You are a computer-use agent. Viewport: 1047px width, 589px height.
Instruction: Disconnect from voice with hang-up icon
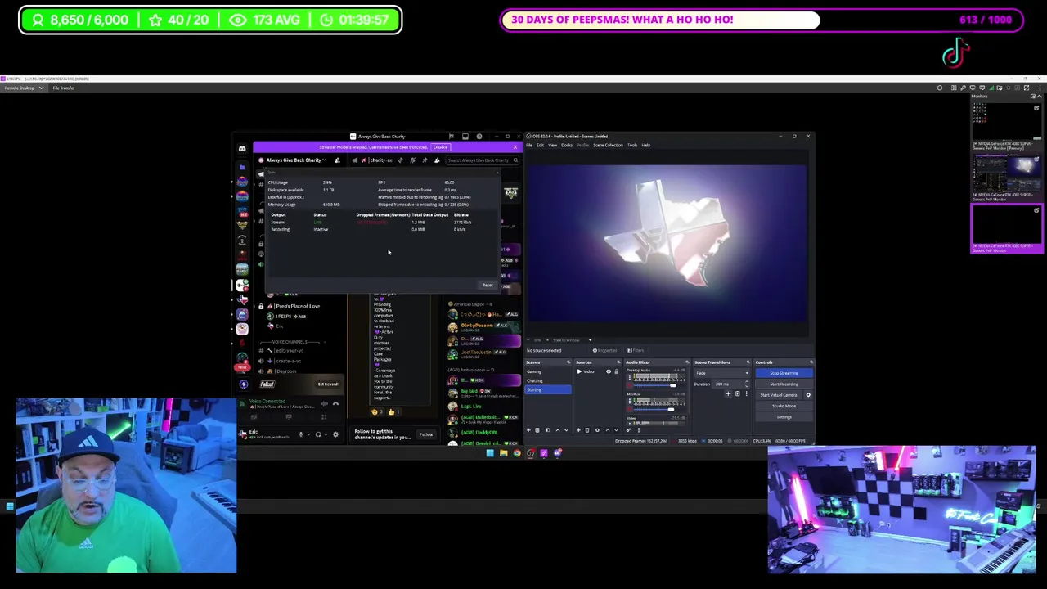(335, 404)
